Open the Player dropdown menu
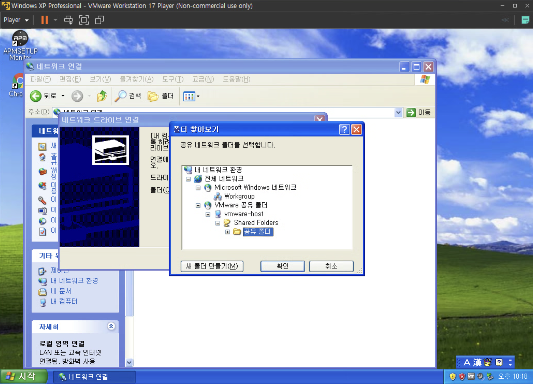 [x=16, y=20]
